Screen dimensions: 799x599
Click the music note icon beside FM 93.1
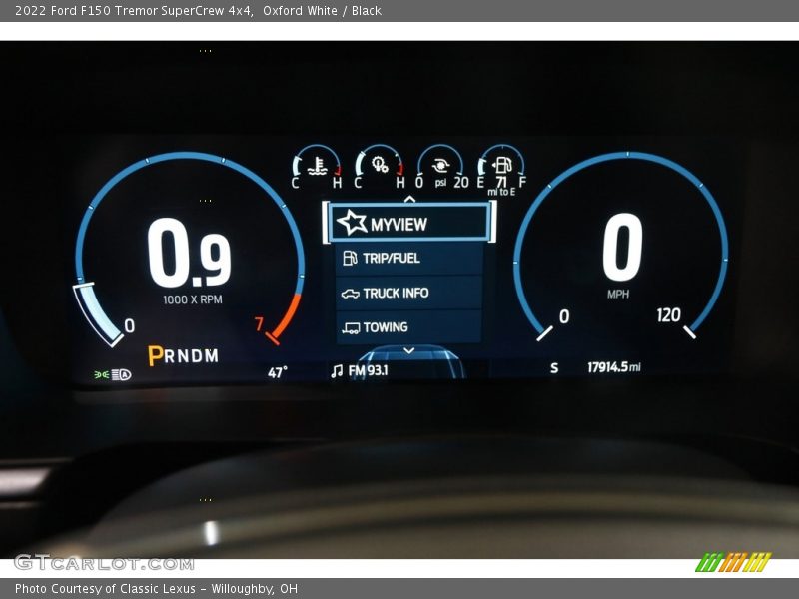[337, 371]
